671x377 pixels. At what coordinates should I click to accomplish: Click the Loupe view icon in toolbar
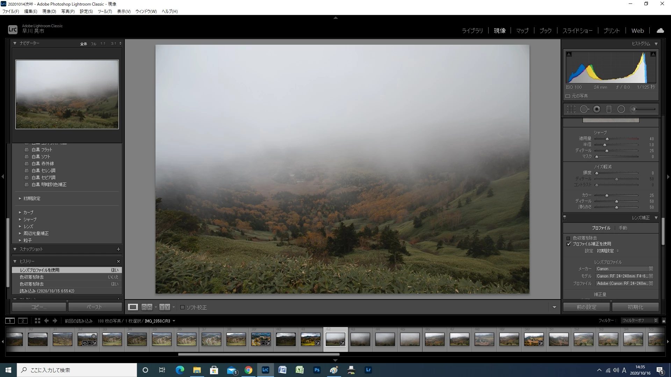pos(133,307)
